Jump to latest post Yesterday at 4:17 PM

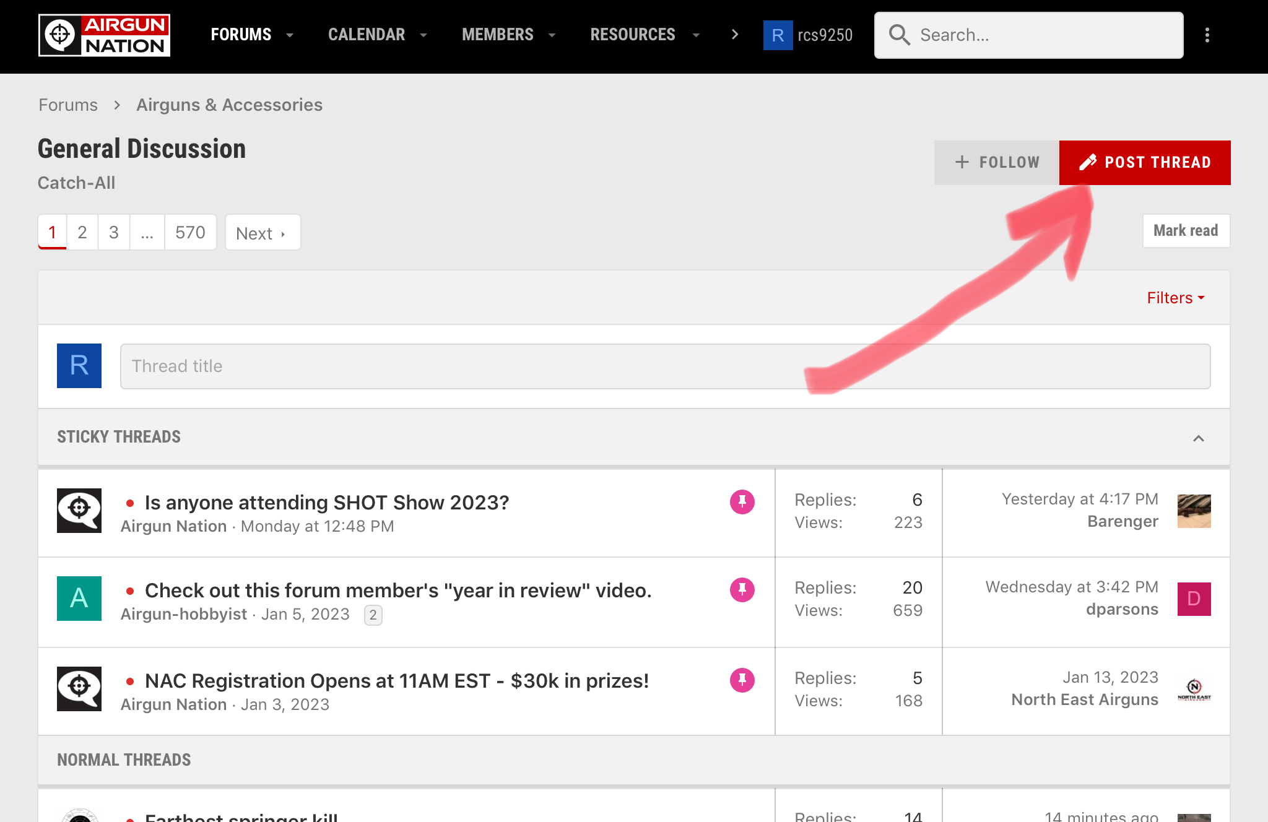click(1080, 499)
